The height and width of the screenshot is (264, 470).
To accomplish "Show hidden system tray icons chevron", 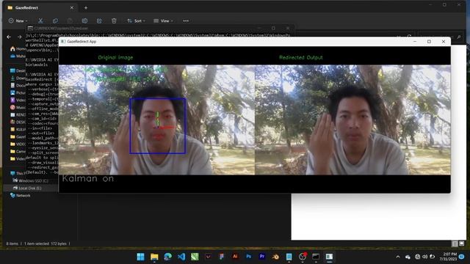I will coord(398,257).
